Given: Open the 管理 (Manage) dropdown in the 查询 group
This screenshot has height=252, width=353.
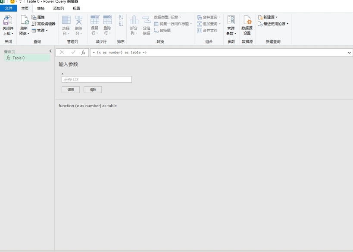Looking at the screenshot, I should point(40,31).
